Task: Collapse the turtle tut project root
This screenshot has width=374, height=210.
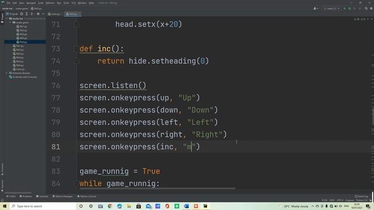Action: pyautogui.click(x=7, y=19)
